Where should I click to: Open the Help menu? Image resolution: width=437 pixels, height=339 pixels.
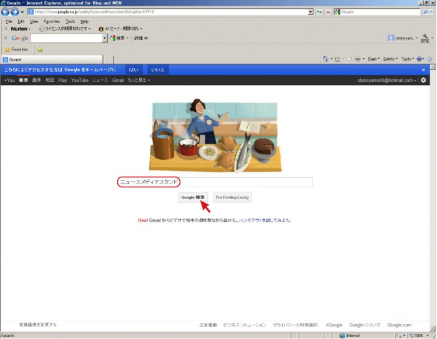84,21
